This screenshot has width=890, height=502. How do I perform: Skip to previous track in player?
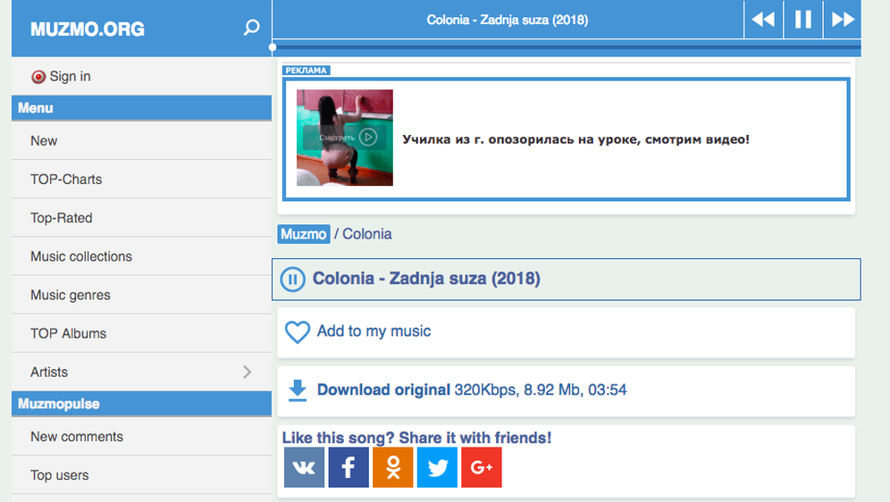(x=763, y=20)
